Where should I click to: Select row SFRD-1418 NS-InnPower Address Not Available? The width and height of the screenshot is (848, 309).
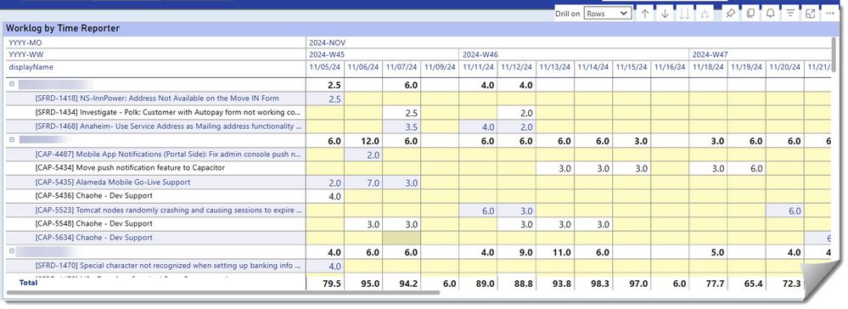pyautogui.click(x=156, y=98)
